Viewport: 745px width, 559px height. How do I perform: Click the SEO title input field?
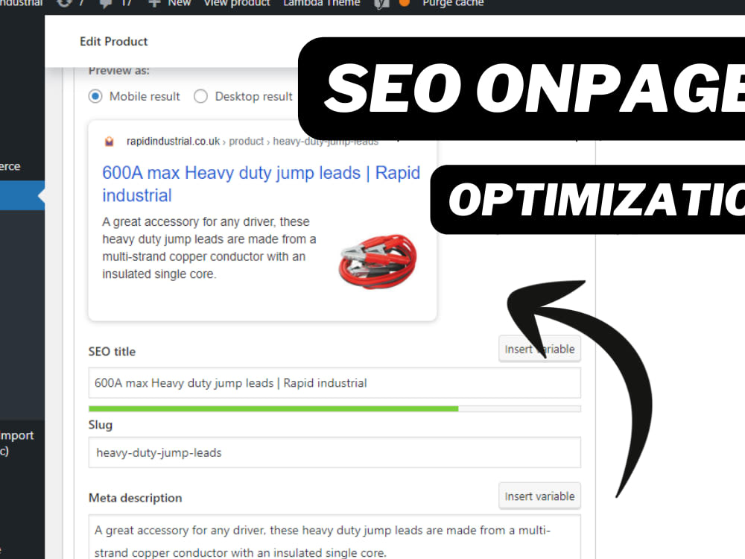click(335, 382)
